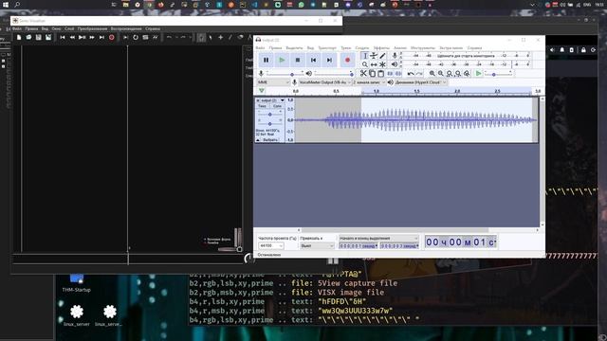Open the HyperX Cloud playback device dropdown

click(x=420, y=82)
